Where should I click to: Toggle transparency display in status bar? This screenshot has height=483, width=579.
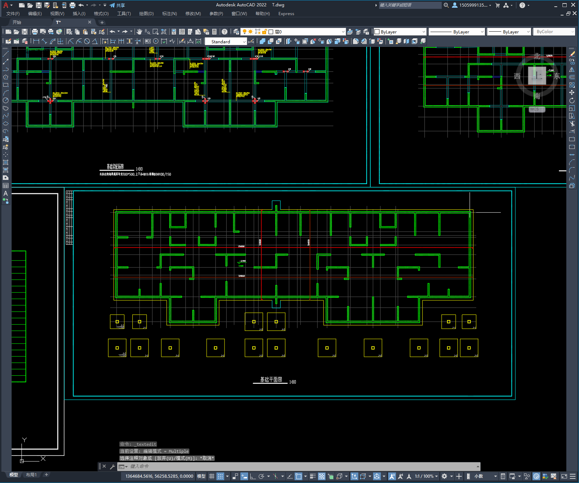(x=322, y=476)
